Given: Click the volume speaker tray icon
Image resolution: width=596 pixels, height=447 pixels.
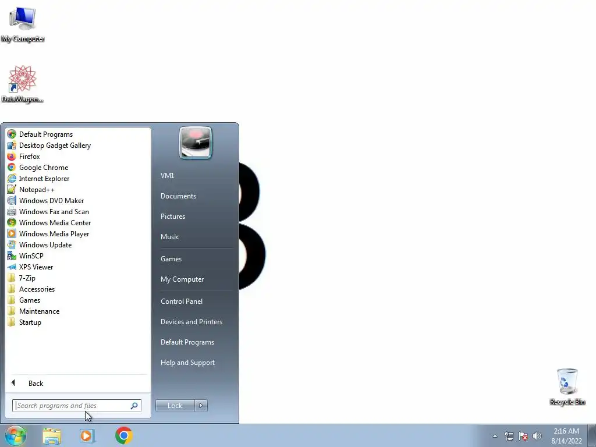Looking at the screenshot, I should click(537, 436).
